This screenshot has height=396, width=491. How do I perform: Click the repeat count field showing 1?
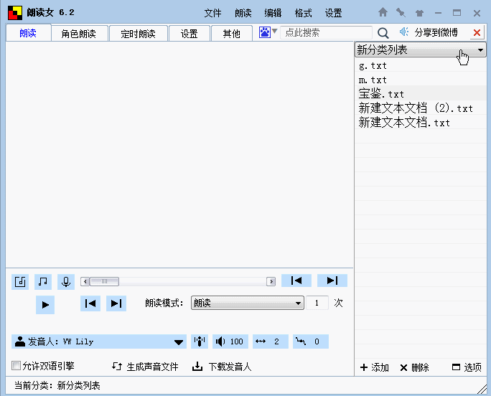(317, 303)
